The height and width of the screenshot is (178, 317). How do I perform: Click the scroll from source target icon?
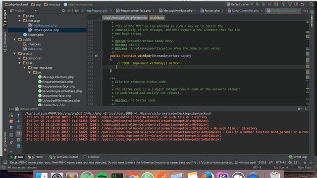tap(64, 10)
